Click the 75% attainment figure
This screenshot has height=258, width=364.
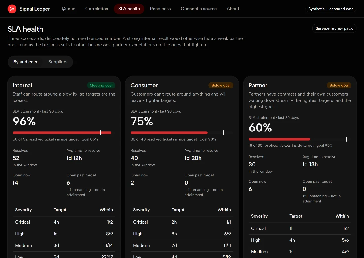[142, 121]
